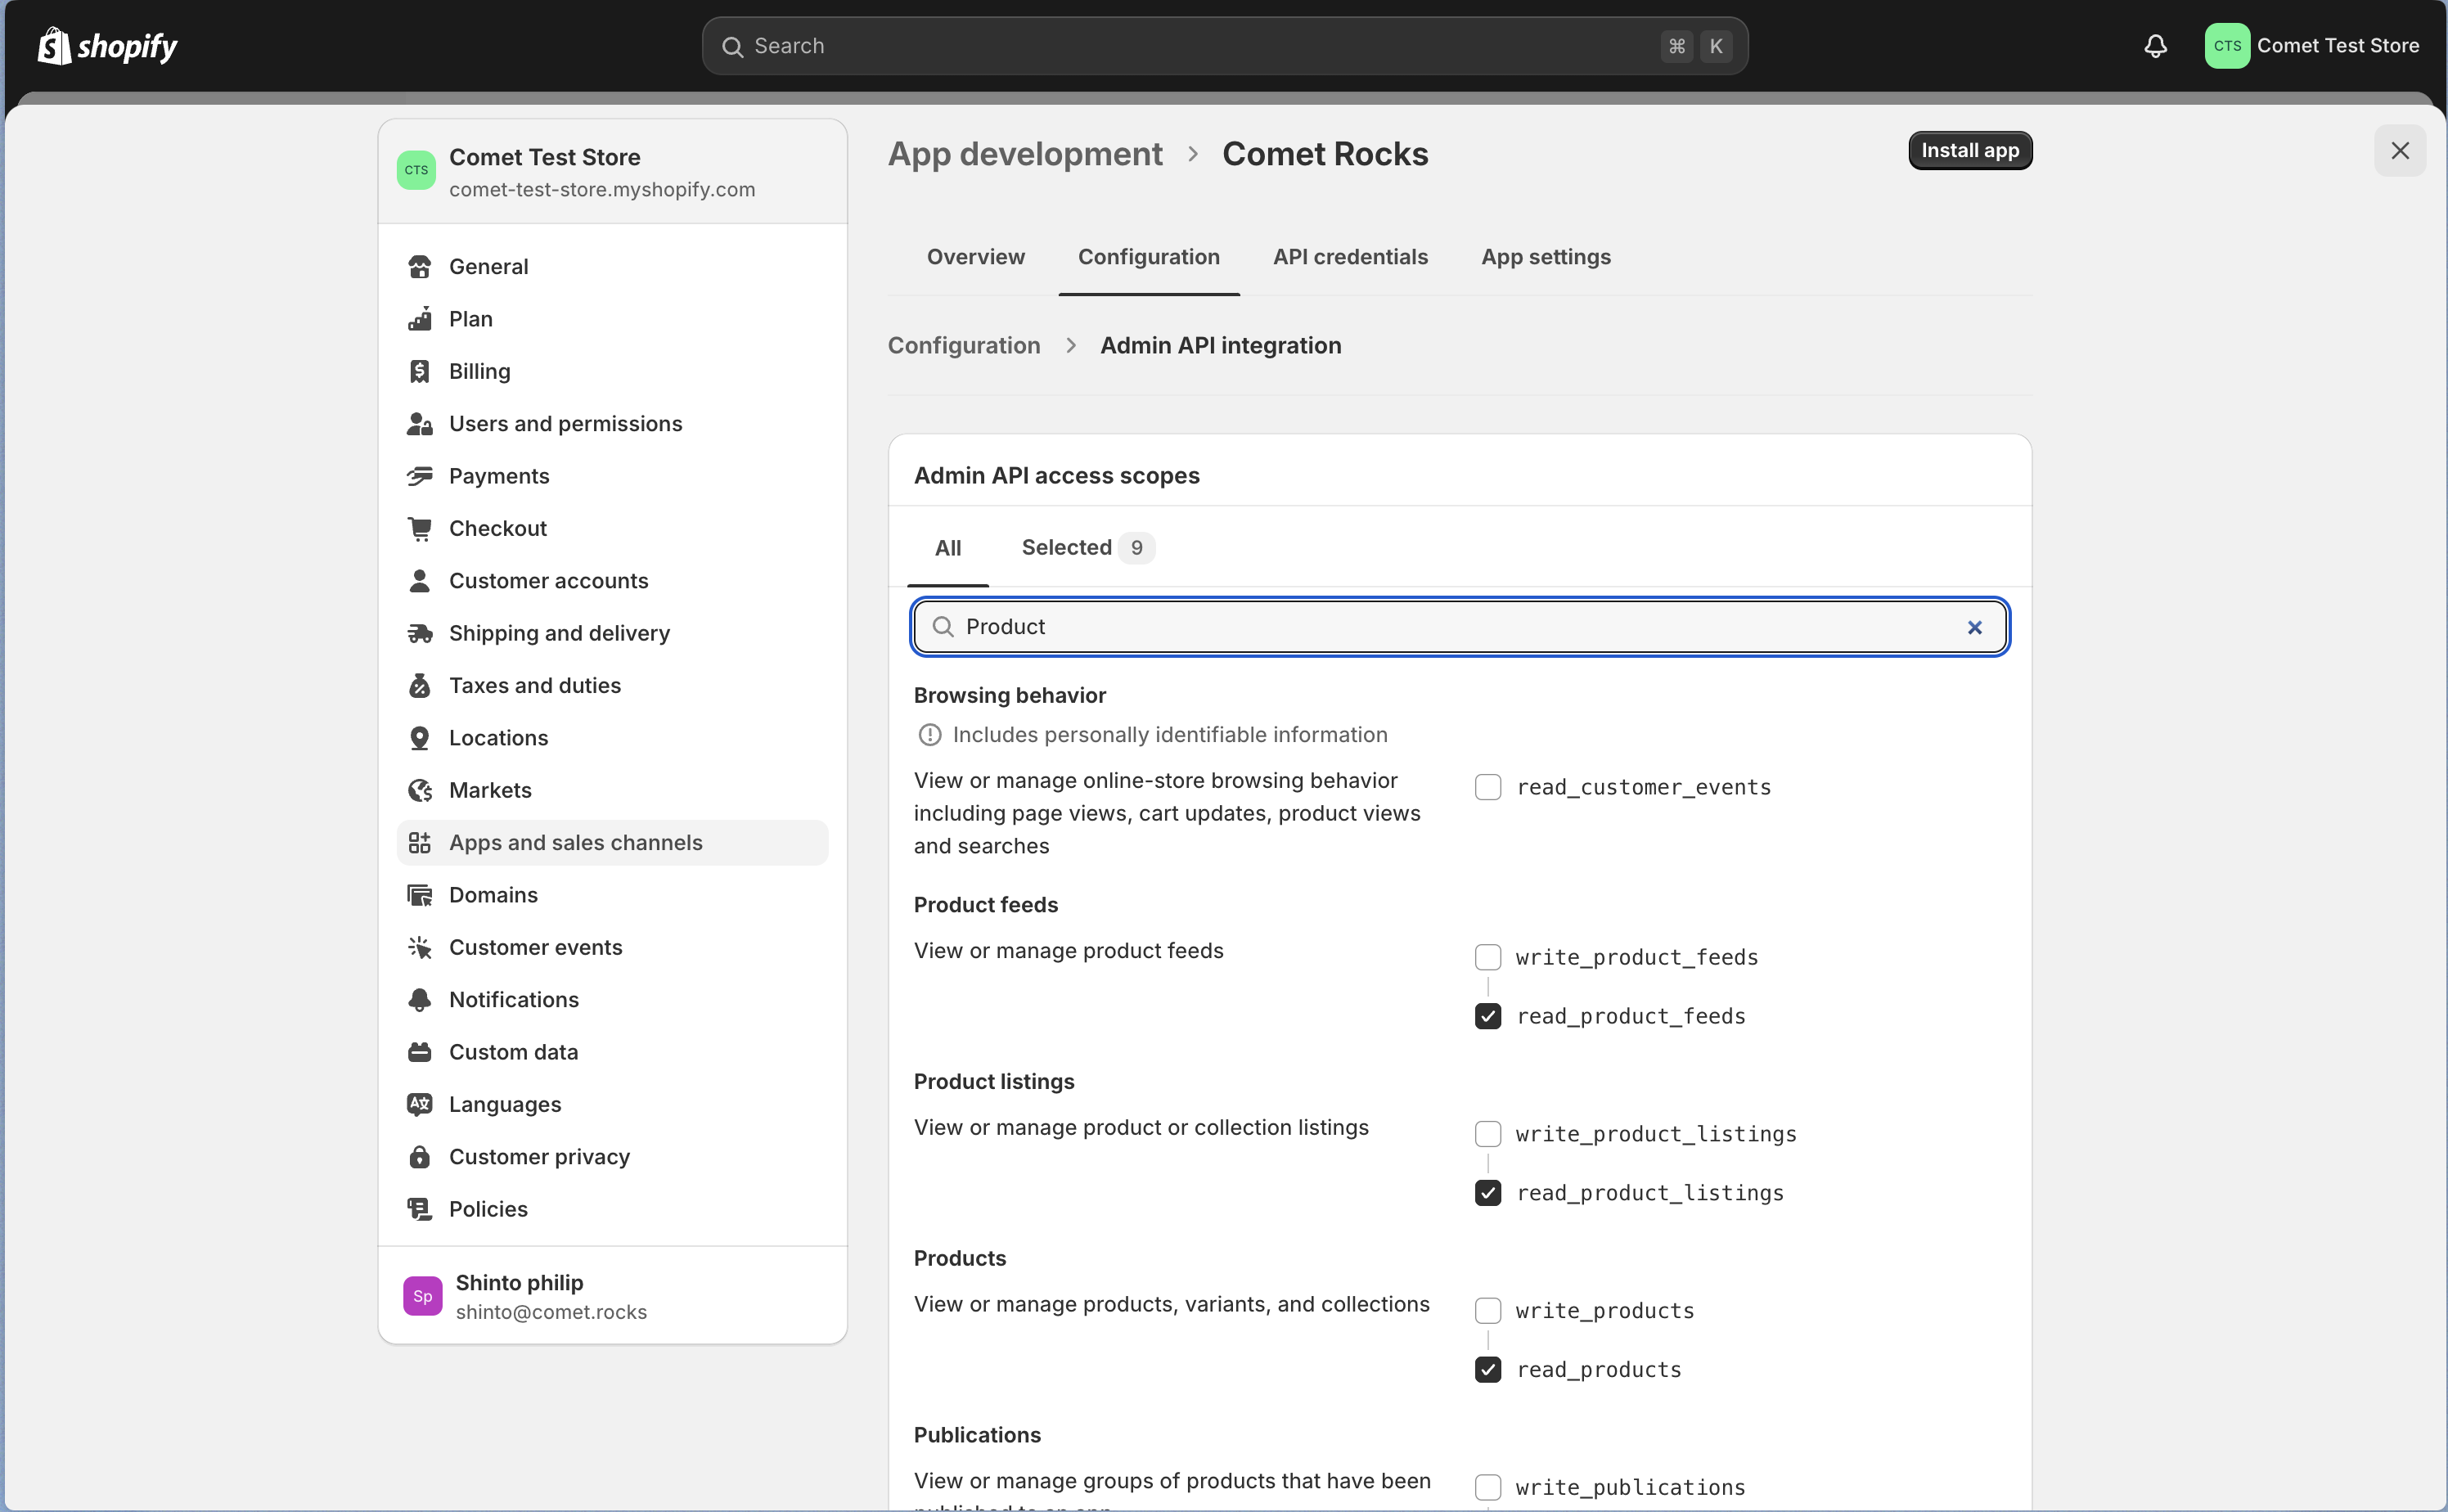The image size is (2448, 1512).
Task: Uncheck the read_products scope
Action: click(1488, 1370)
